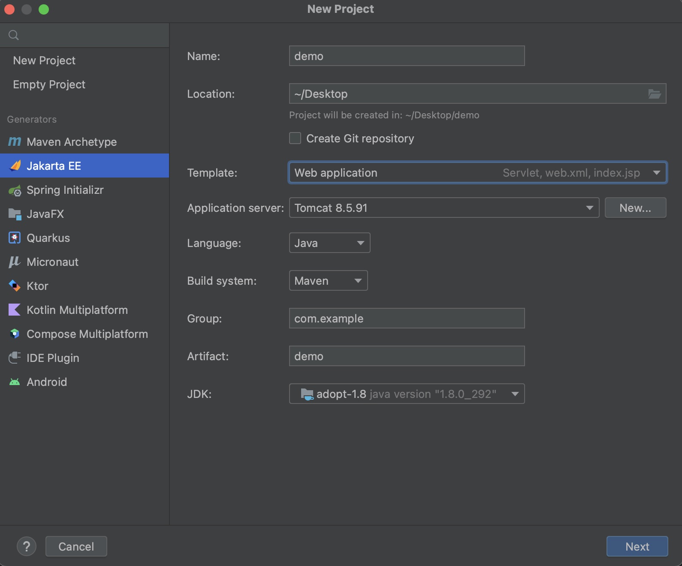The height and width of the screenshot is (566, 682).
Task: Choose Kotlin Multiplatform generator label
Action: click(x=77, y=310)
